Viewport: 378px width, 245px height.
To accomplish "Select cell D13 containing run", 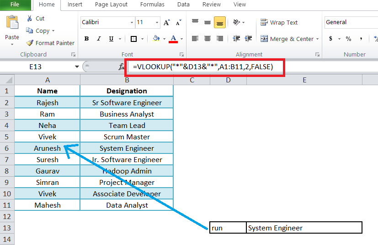I will 228,228.
